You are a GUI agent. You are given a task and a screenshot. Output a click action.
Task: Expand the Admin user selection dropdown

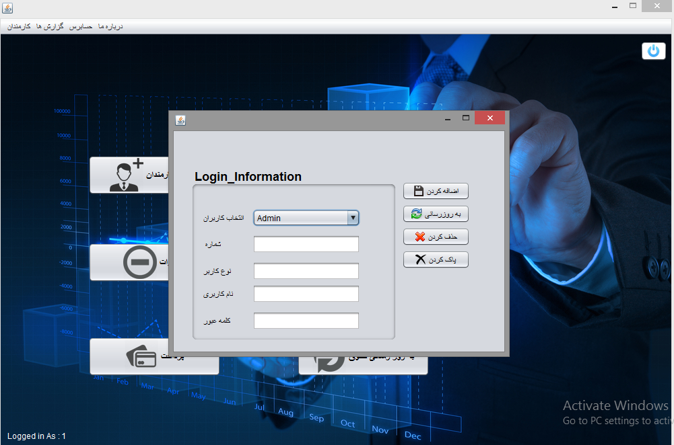[352, 218]
